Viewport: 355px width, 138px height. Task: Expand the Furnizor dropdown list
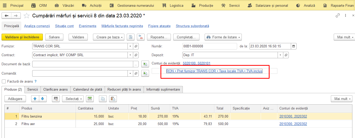130,46
